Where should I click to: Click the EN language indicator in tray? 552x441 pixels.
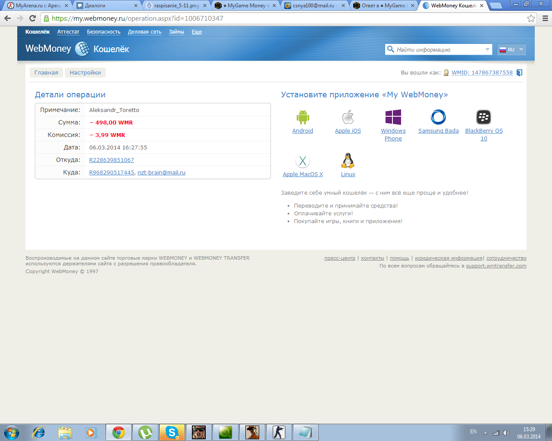coord(473,432)
